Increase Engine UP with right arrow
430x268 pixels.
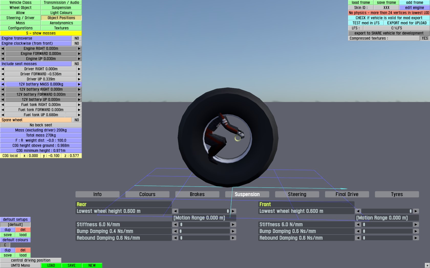(79, 59)
